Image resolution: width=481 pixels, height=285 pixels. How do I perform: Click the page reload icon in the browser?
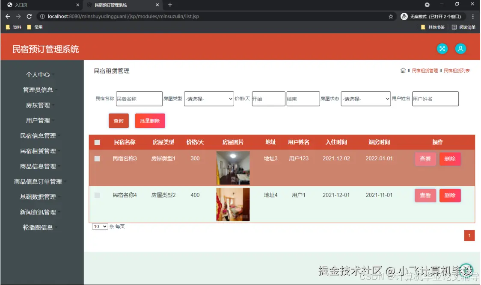[29, 16]
